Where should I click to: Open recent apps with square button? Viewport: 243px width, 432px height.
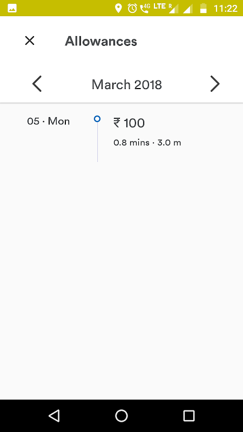(189, 415)
